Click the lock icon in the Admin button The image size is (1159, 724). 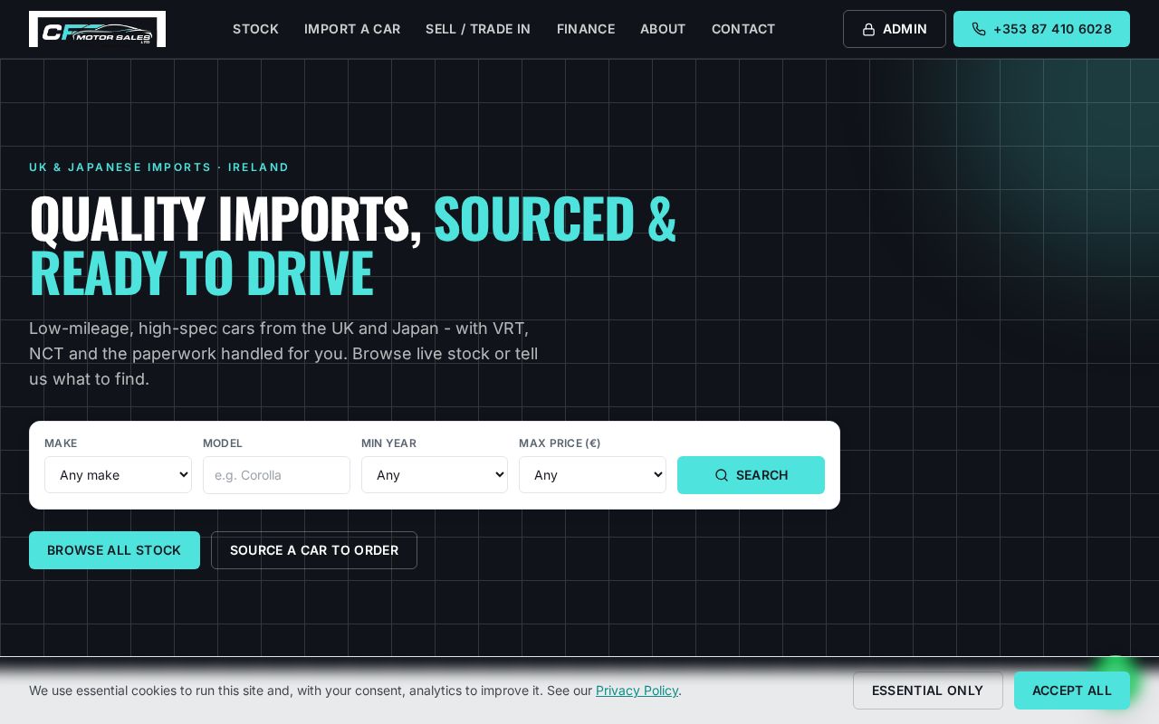coord(868,30)
